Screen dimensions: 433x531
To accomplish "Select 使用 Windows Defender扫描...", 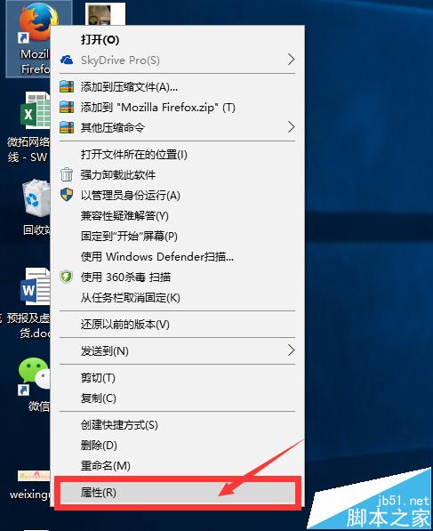I will click(178, 257).
